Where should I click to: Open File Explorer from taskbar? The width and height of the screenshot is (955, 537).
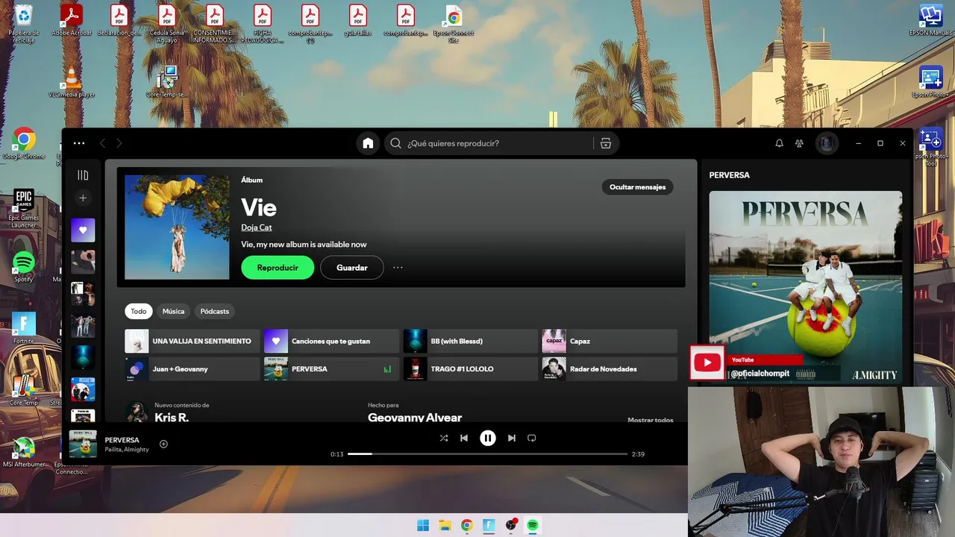445,525
